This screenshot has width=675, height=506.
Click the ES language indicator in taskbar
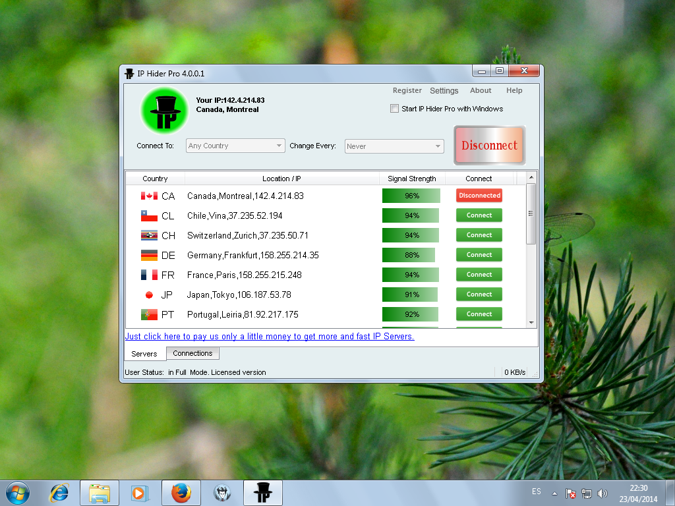pyautogui.click(x=536, y=492)
